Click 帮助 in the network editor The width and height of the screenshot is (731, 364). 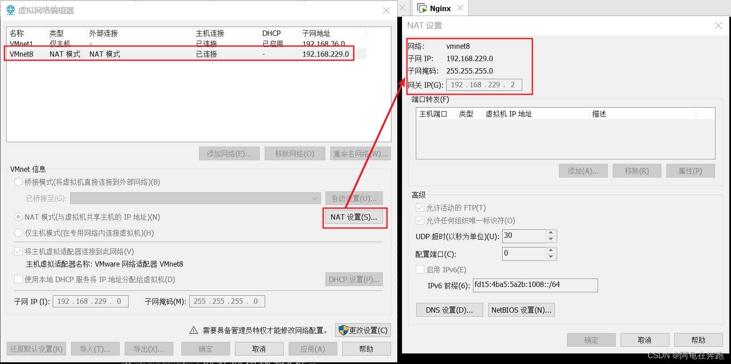[x=366, y=349]
